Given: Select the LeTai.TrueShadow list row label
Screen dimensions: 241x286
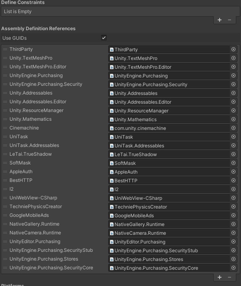Looking at the screenshot, I should point(31,154).
